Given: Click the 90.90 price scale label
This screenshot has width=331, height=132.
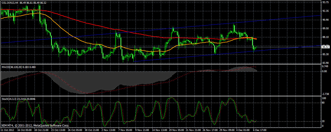Looking at the screenshot, I should [325, 20].
